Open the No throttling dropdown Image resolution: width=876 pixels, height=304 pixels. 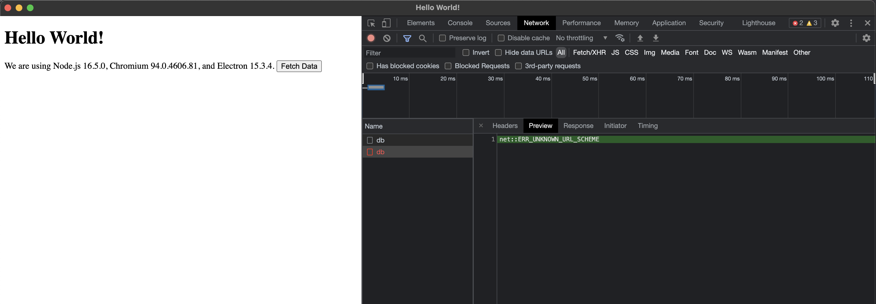tap(582, 38)
